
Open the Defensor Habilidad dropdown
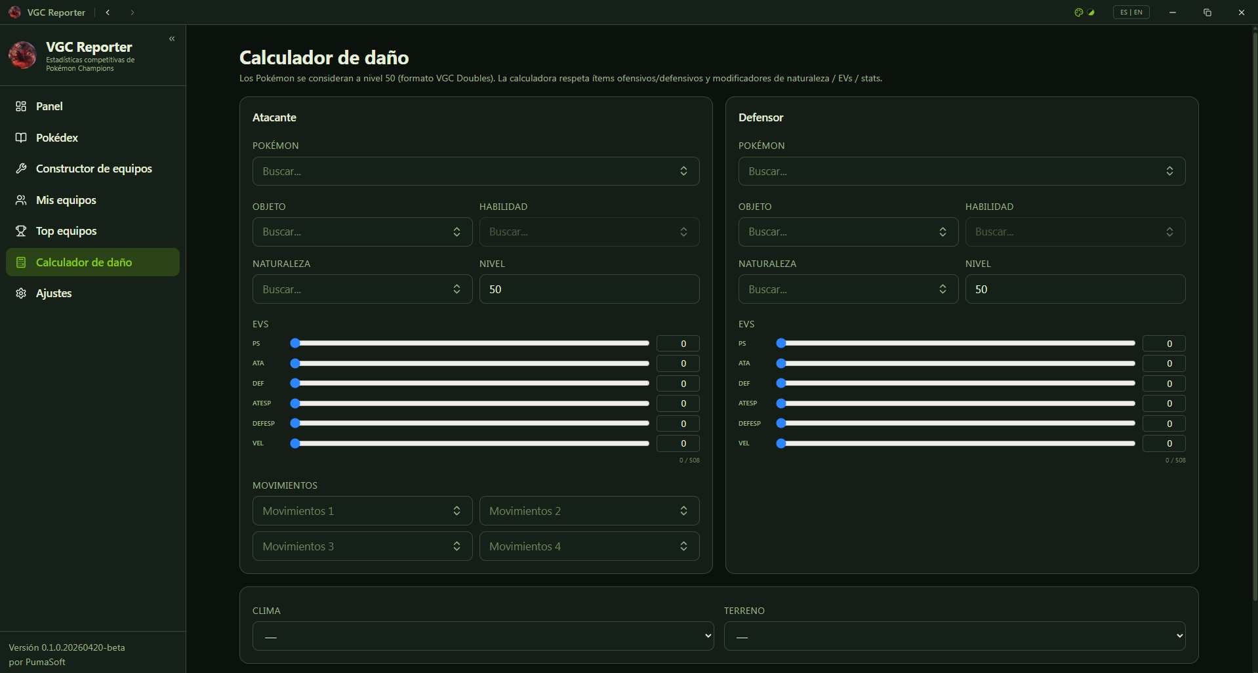click(x=1075, y=232)
